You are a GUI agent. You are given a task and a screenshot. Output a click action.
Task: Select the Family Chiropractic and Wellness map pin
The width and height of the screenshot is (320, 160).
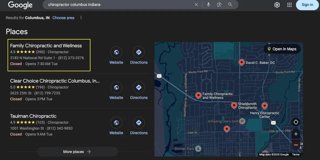tap(198, 95)
